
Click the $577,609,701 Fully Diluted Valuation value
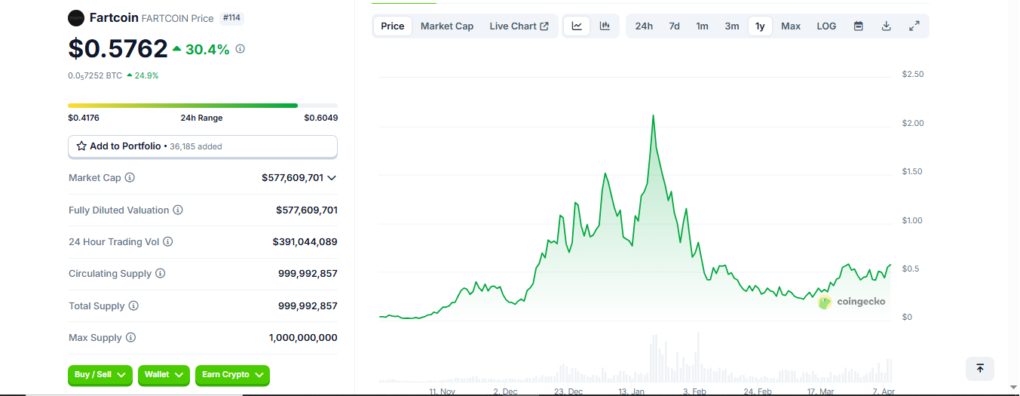point(307,210)
